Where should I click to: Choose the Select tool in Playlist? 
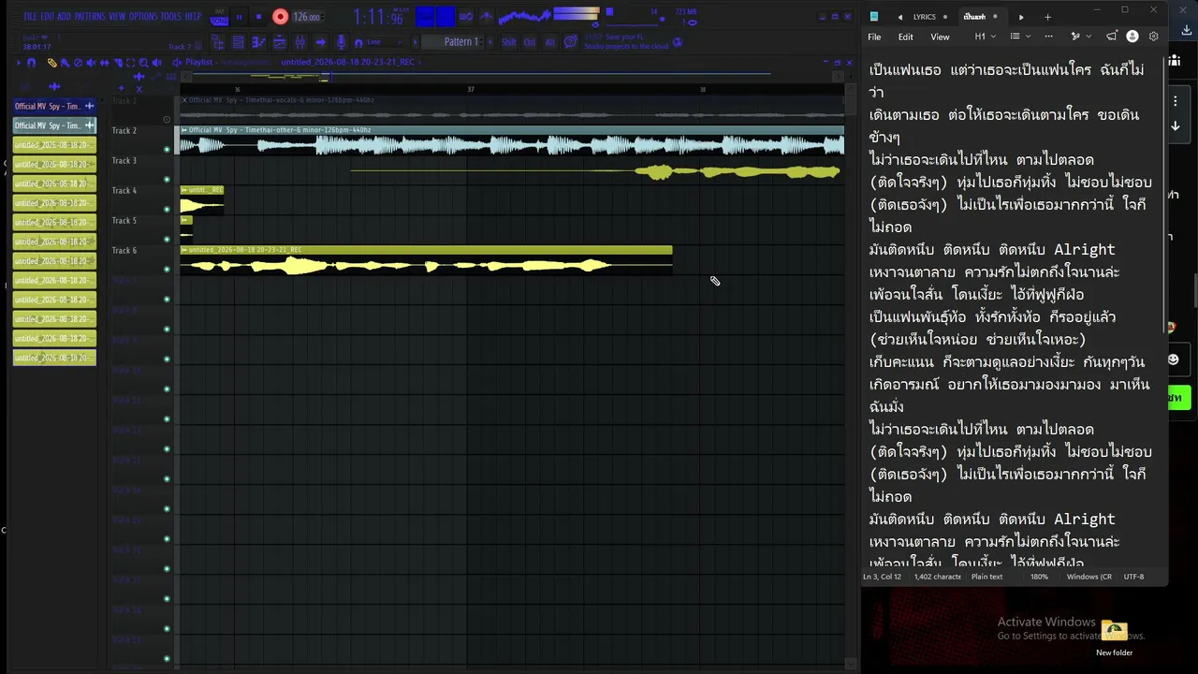click(x=130, y=63)
